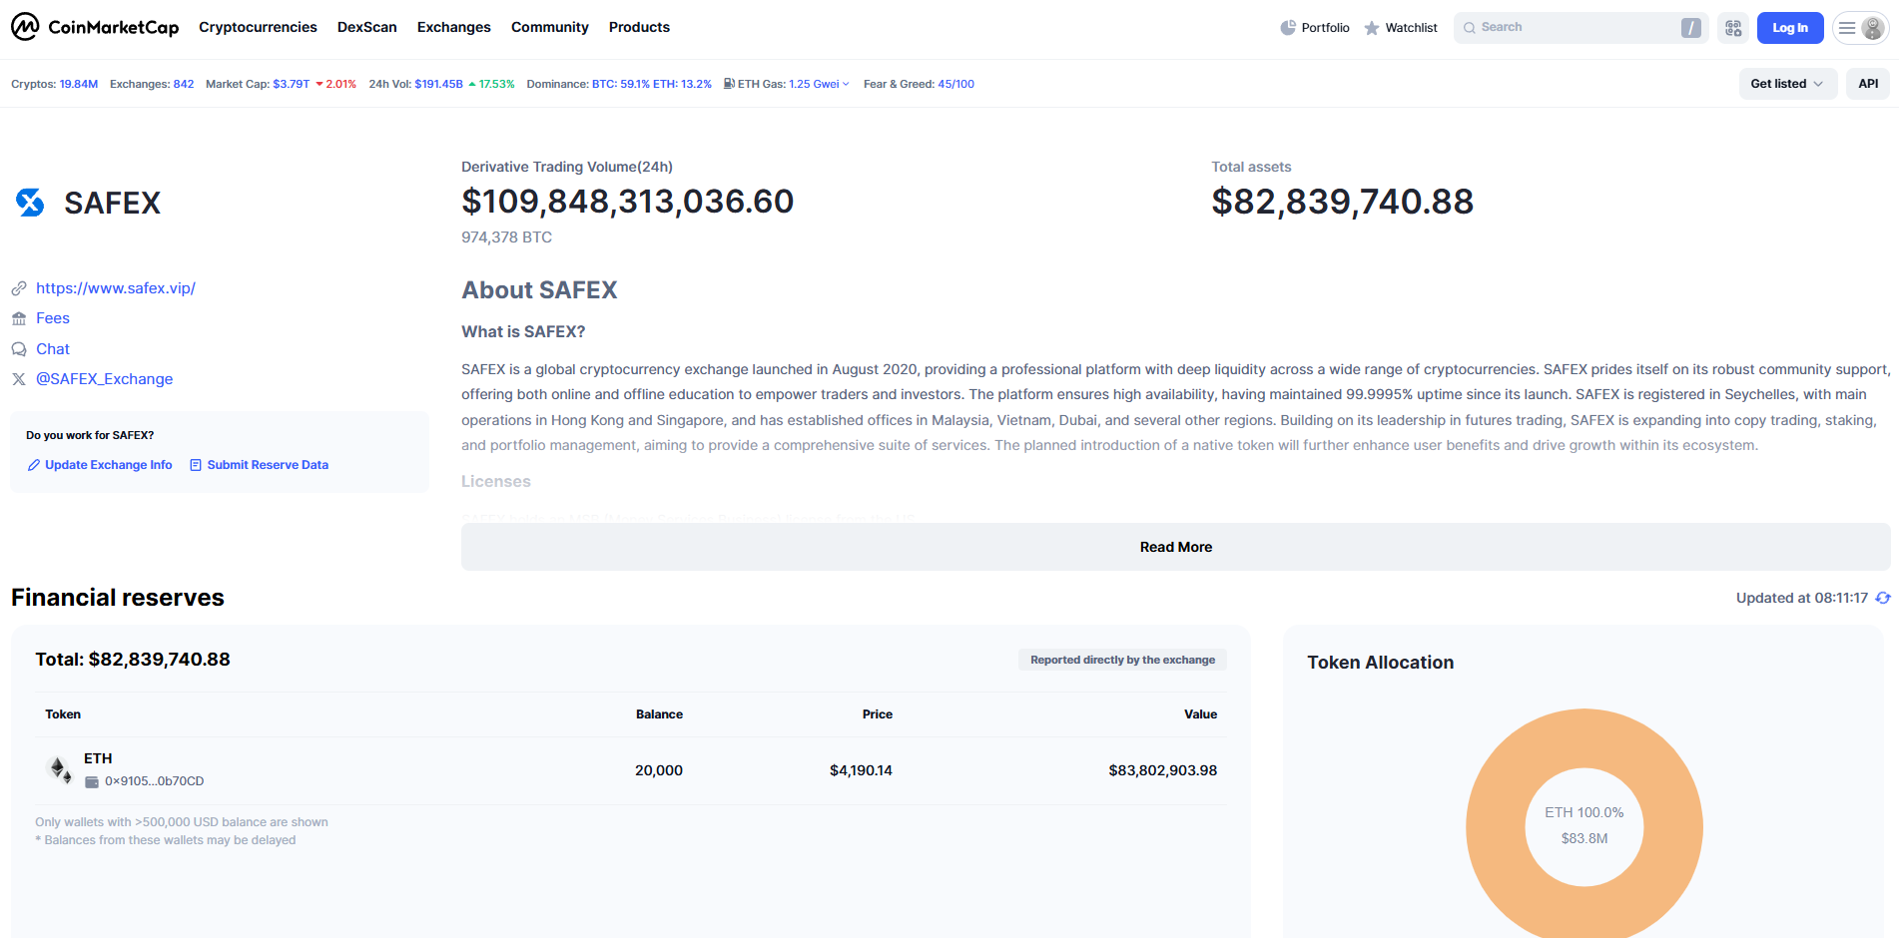Open the Products menu
Image resolution: width=1899 pixels, height=938 pixels.
tap(639, 27)
